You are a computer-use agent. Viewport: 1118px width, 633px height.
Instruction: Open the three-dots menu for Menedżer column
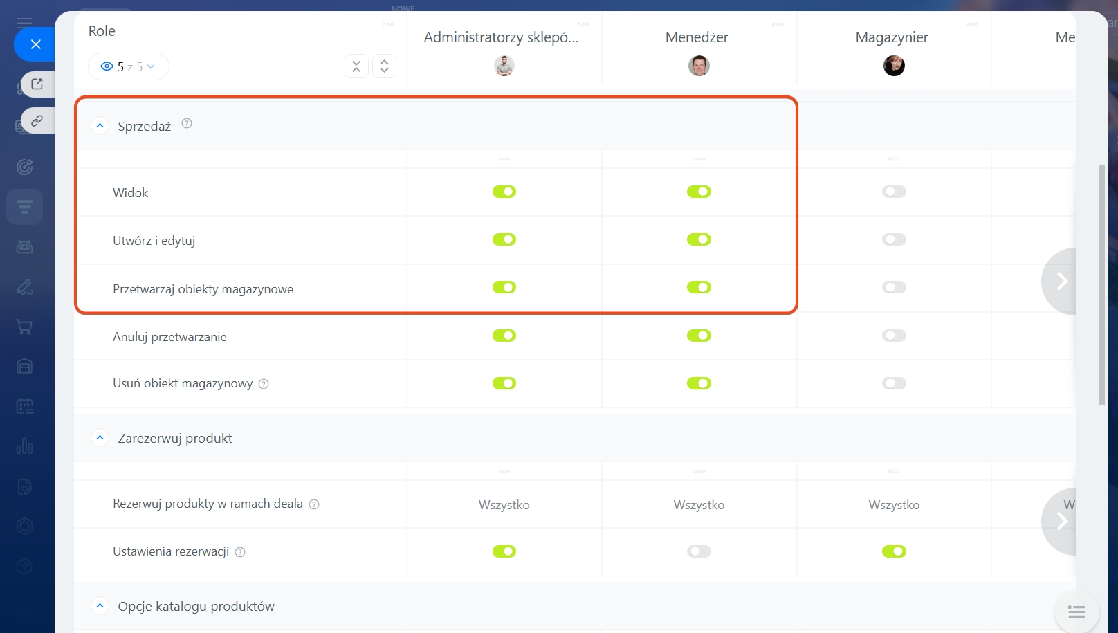pos(778,24)
